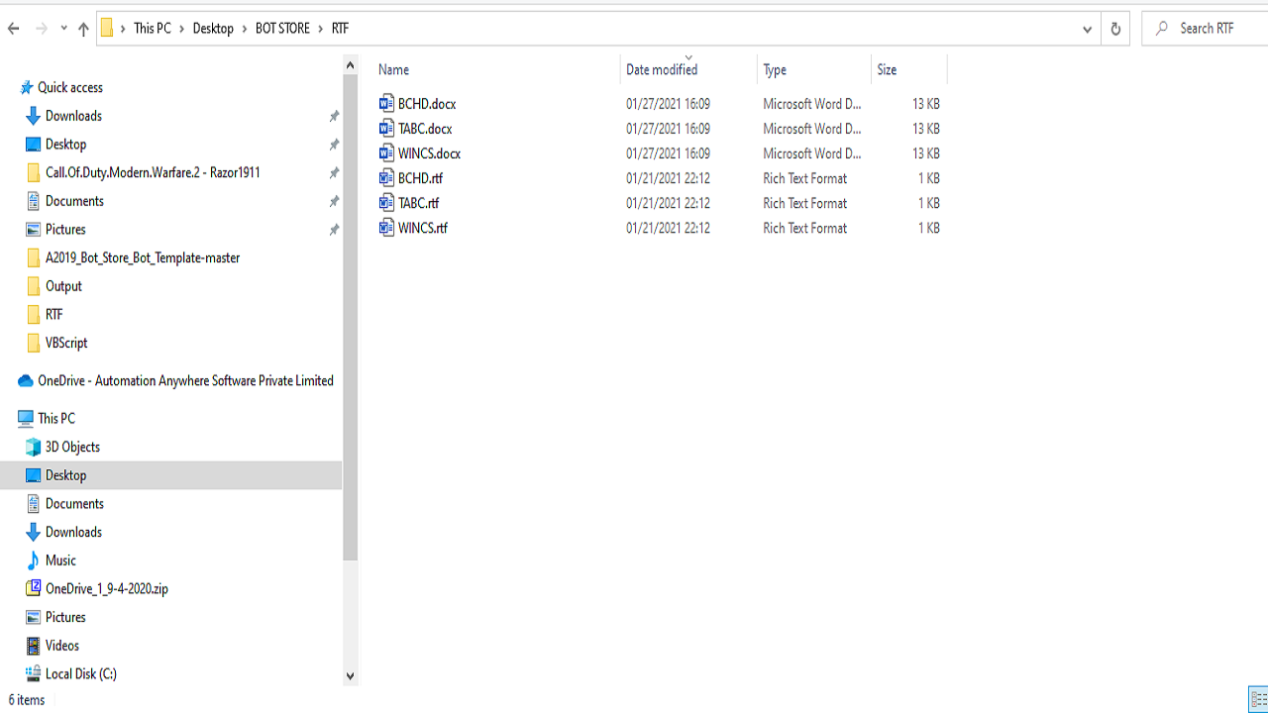Go up one folder level with the Up arrow
Image resolution: width=1268 pixels, height=713 pixels.
(x=83, y=29)
